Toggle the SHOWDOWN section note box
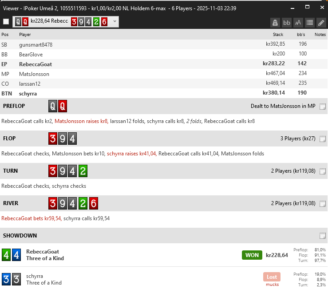 click(x=323, y=236)
